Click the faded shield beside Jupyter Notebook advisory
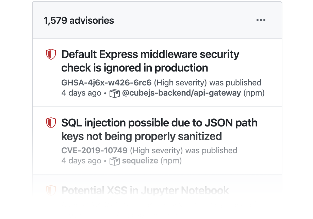 [x=51, y=190]
